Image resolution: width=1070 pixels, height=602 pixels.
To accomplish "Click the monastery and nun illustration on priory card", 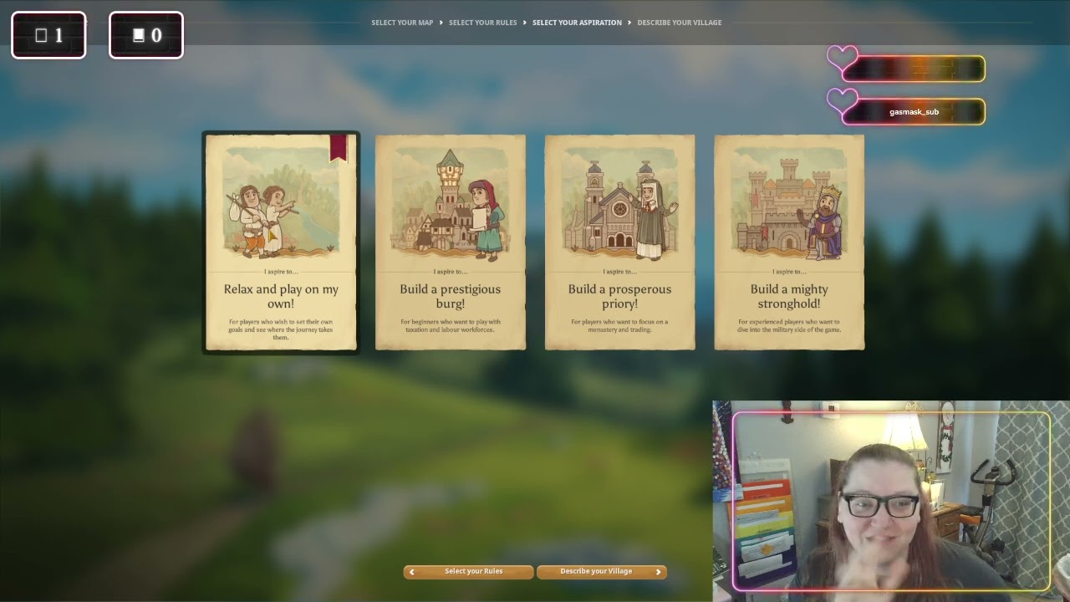I will pyautogui.click(x=619, y=203).
